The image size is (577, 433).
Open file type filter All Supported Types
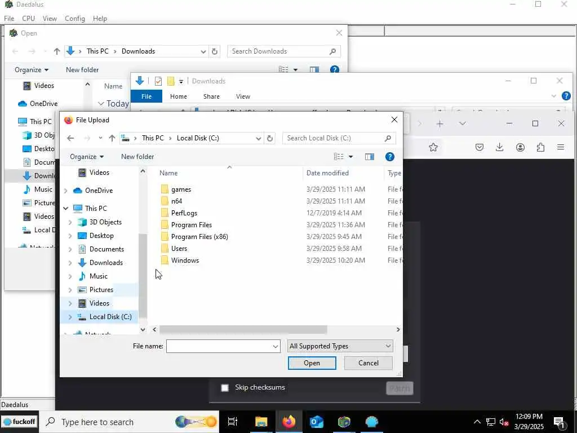[x=340, y=346]
